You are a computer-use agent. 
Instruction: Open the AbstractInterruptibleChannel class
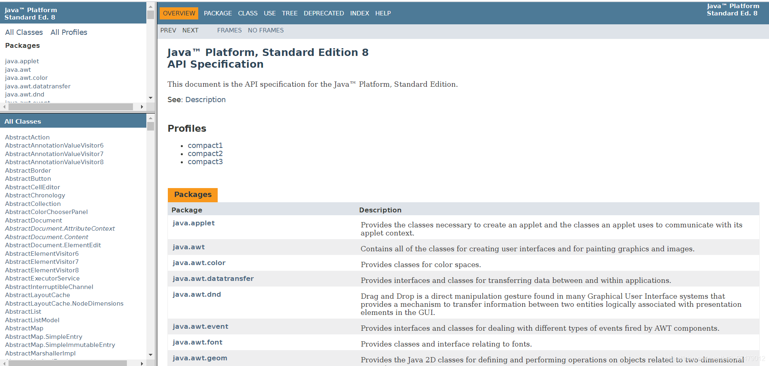[49, 287]
